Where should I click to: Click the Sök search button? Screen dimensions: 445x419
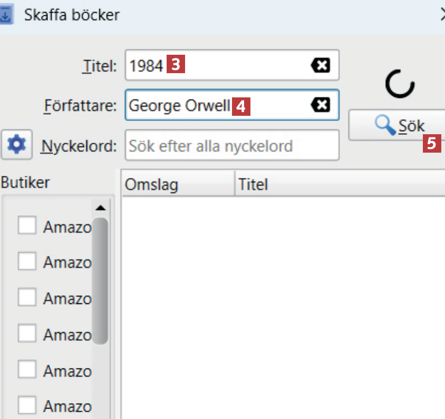click(396, 125)
